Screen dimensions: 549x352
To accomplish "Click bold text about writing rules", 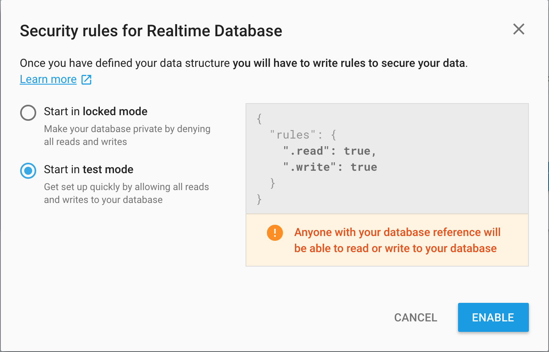I will 349,63.
